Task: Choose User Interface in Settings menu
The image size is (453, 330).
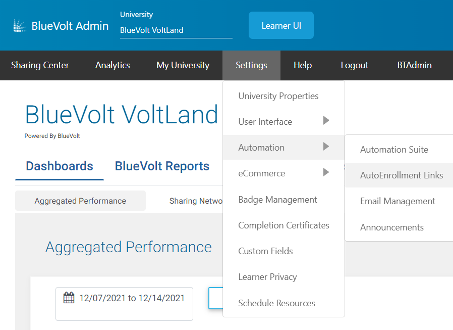Action: coord(284,122)
